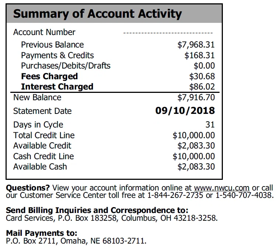Click the Omaha P.O. Box 2711 address
276x248 pixels.
pos(76,241)
